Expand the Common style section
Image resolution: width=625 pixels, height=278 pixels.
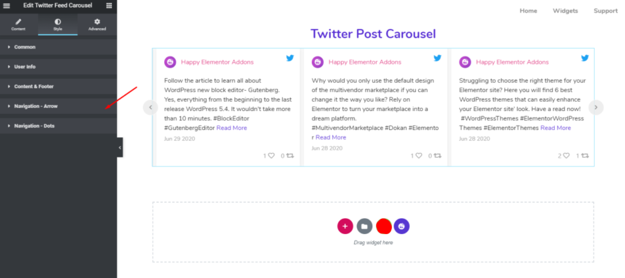tap(25, 47)
